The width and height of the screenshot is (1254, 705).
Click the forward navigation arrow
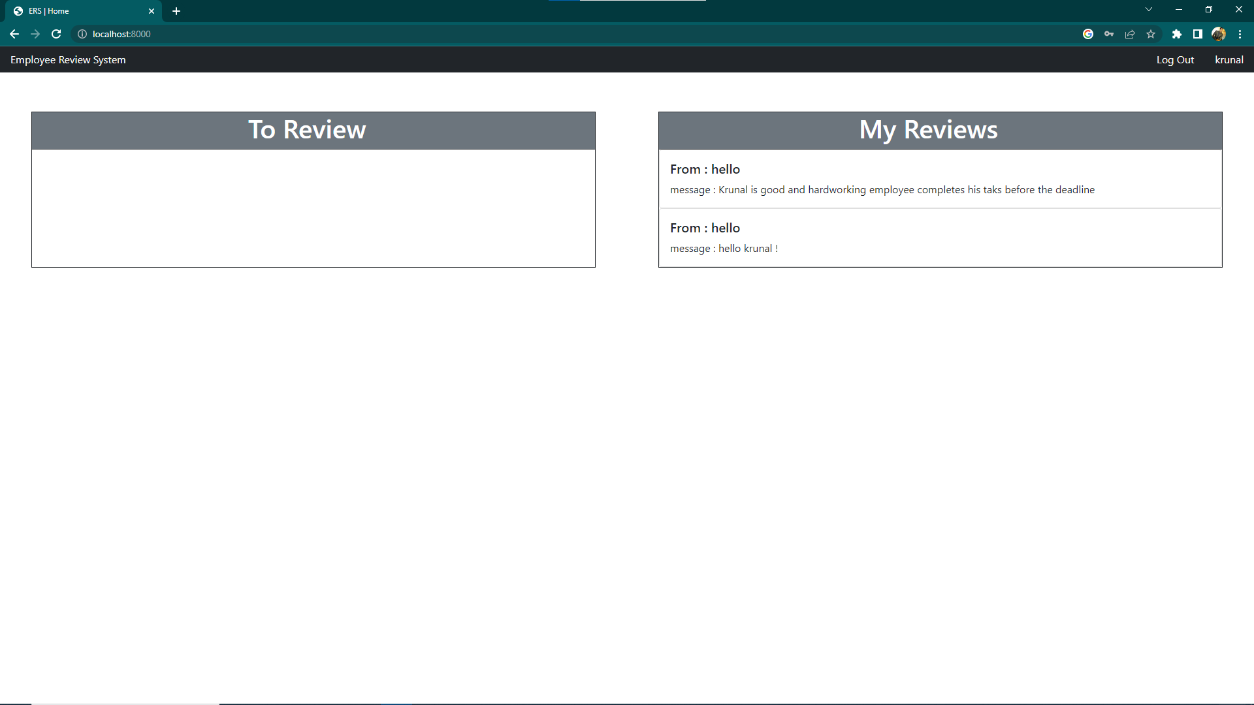35,34
